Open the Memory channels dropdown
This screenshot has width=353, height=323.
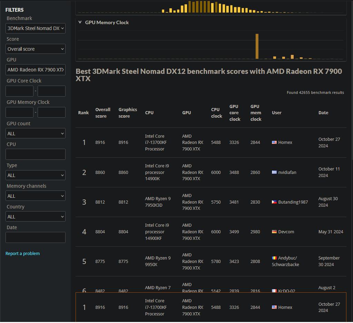pyautogui.click(x=36, y=196)
